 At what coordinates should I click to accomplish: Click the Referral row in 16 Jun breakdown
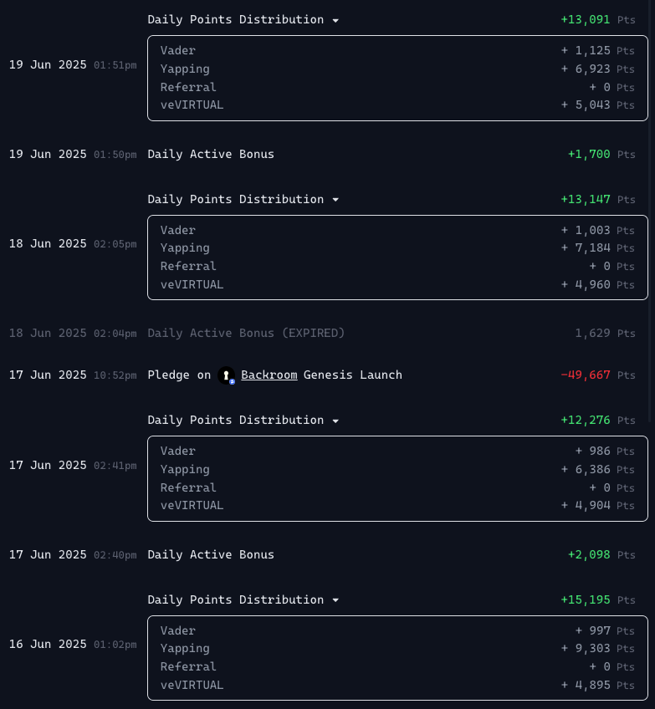point(397,667)
